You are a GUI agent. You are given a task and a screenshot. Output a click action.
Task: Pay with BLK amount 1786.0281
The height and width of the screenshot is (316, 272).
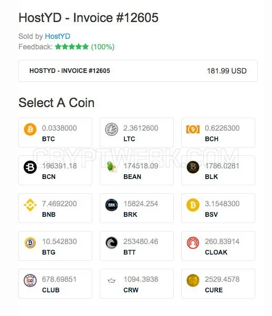[x=218, y=170]
